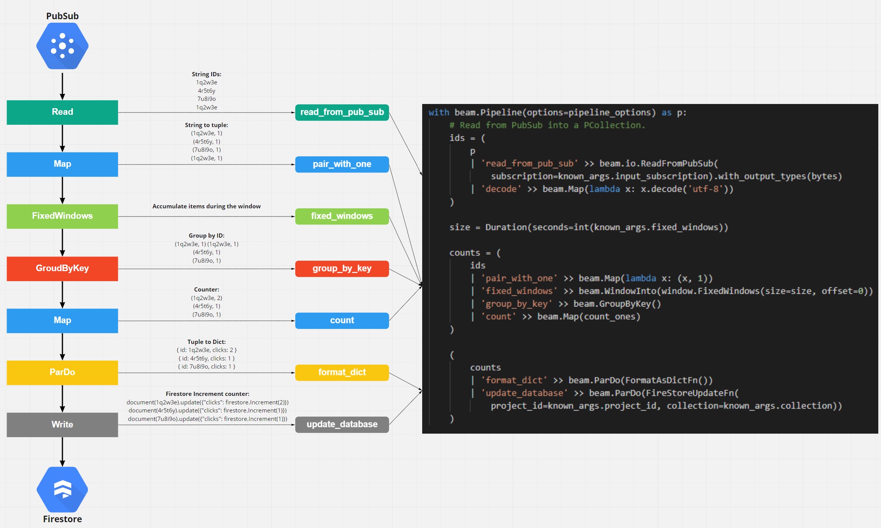The width and height of the screenshot is (881, 528).
Task: Select the update_database gray label
Action: [x=342, y=424]
